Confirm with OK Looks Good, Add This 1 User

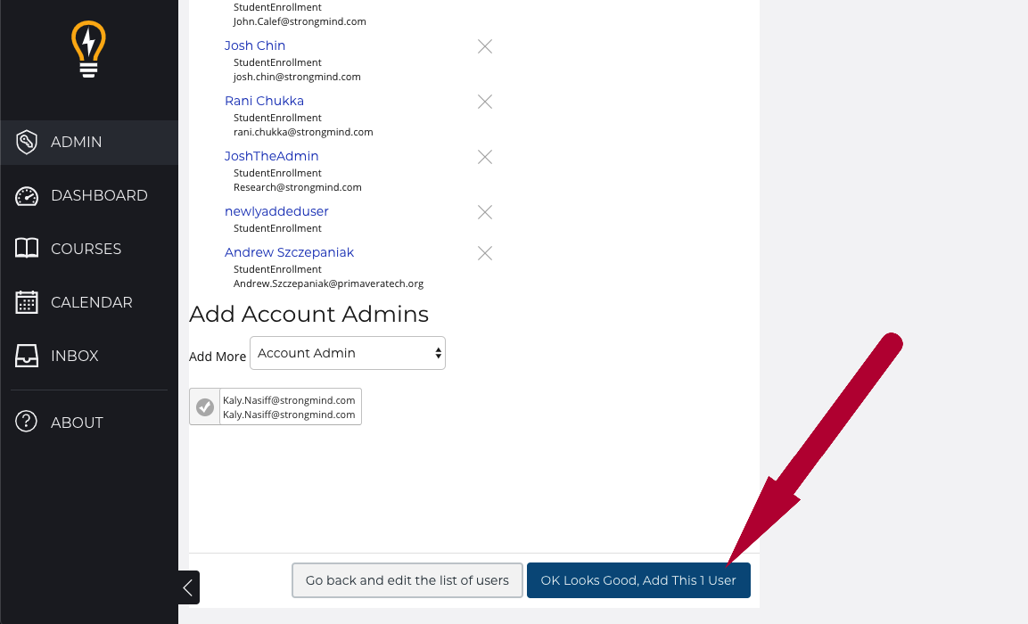click(638, 580)
